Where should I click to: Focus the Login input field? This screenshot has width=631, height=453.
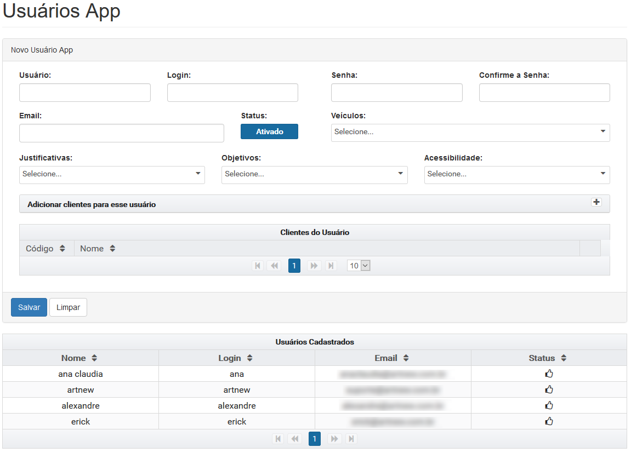tap(232, 93)
